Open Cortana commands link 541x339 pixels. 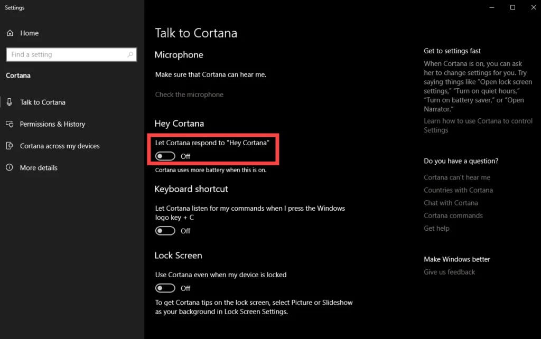point(453,215)
